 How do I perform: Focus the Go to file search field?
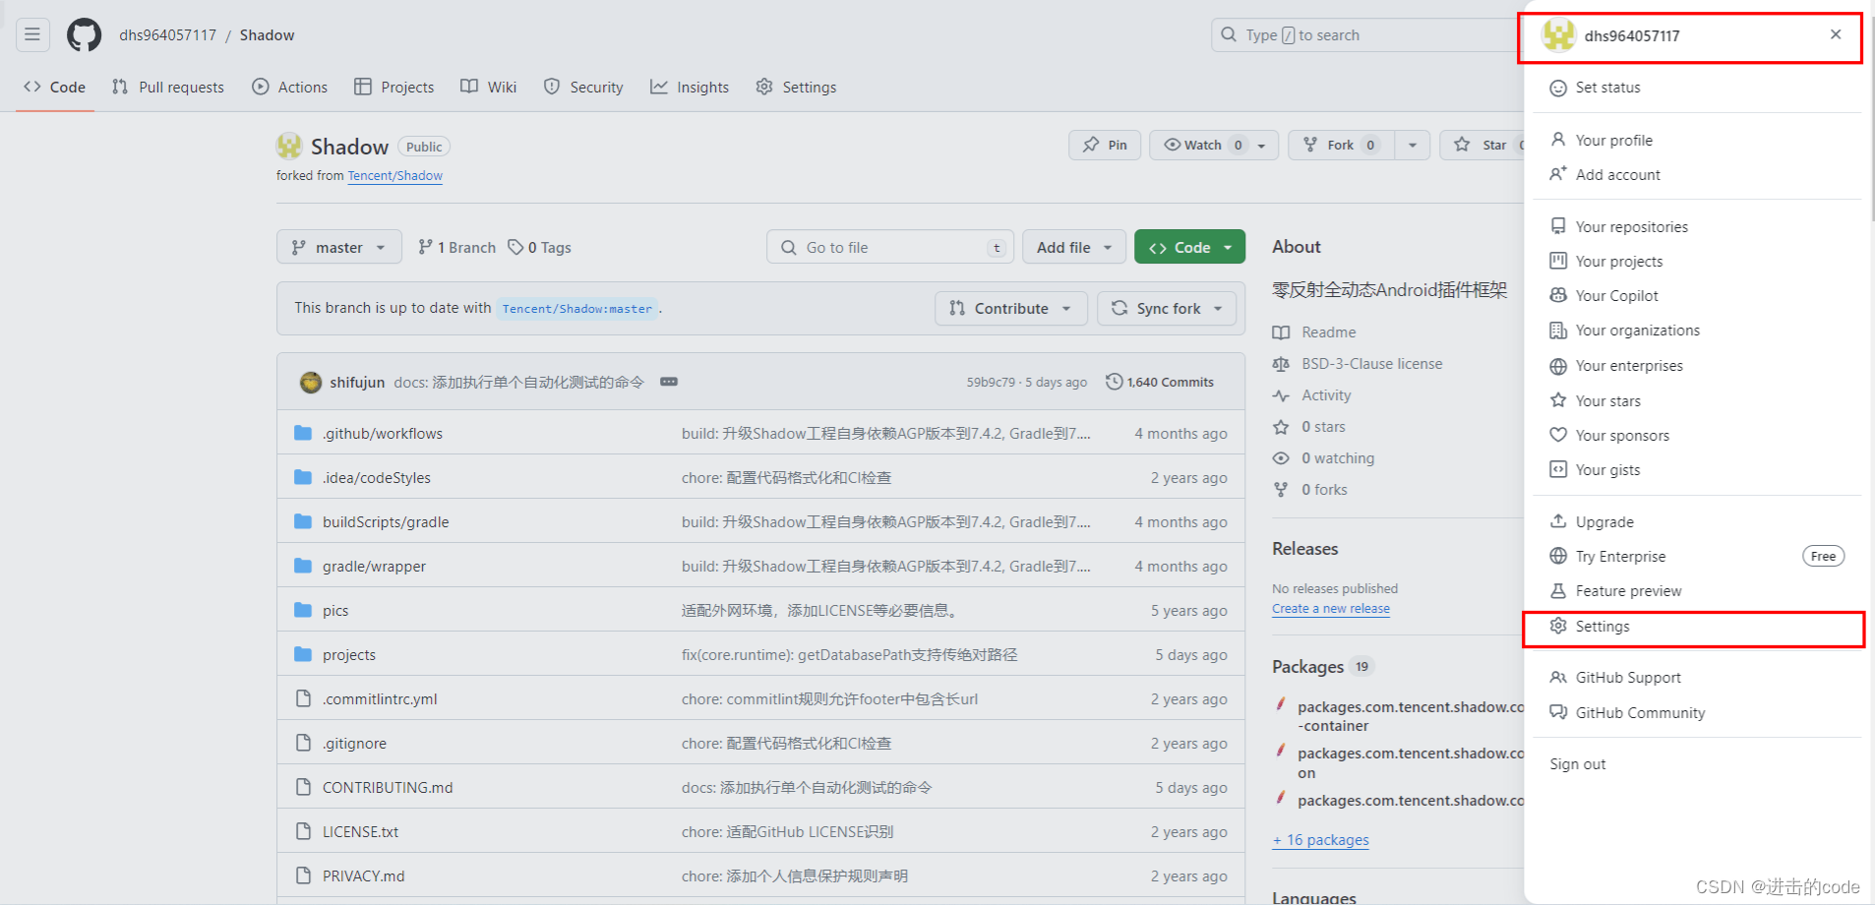coord(889,247)
